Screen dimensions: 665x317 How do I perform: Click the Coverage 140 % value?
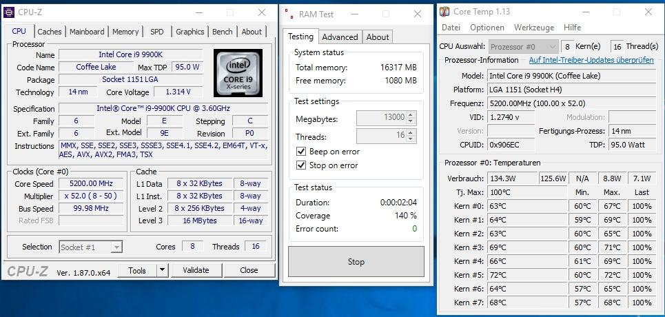(x=406, y=216)
